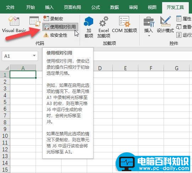Open the 加载项 add-ins button
This screenshot has height=173, width=192.
pos(89,27)
